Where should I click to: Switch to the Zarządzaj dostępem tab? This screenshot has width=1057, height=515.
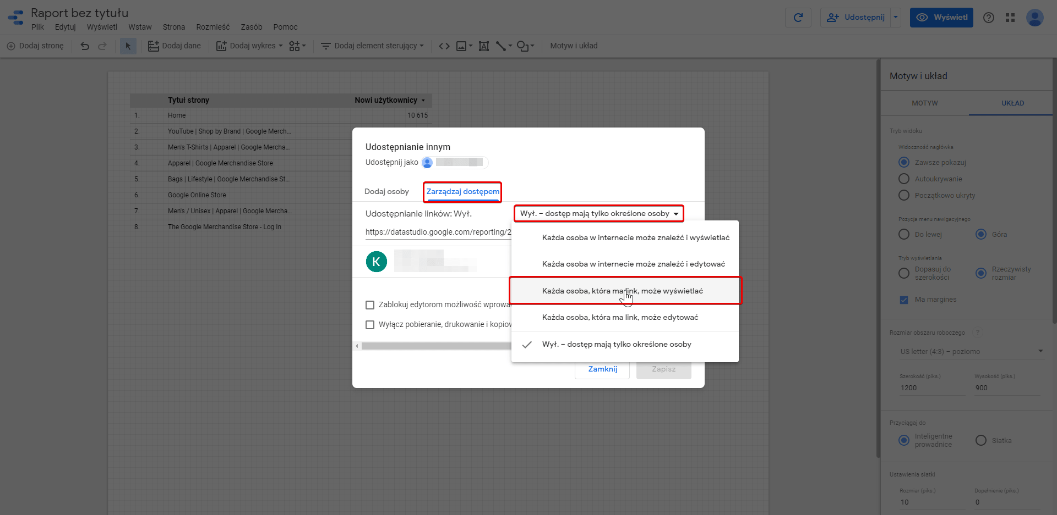click(463, 191)
